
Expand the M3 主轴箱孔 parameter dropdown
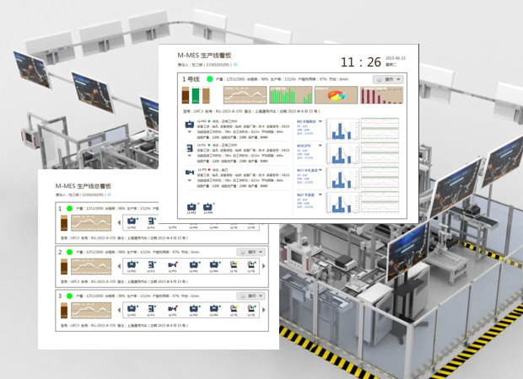[x=320, y=121]
